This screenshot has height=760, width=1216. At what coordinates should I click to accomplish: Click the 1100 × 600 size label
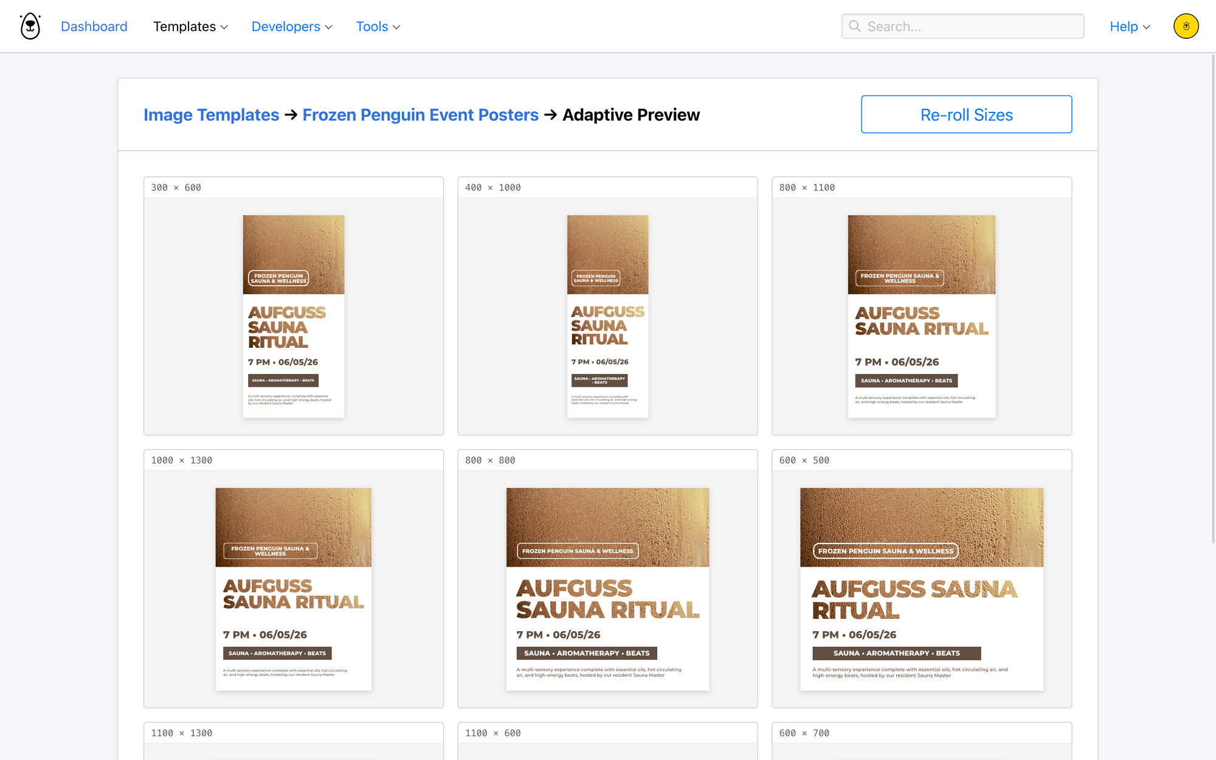click(493, 733)
